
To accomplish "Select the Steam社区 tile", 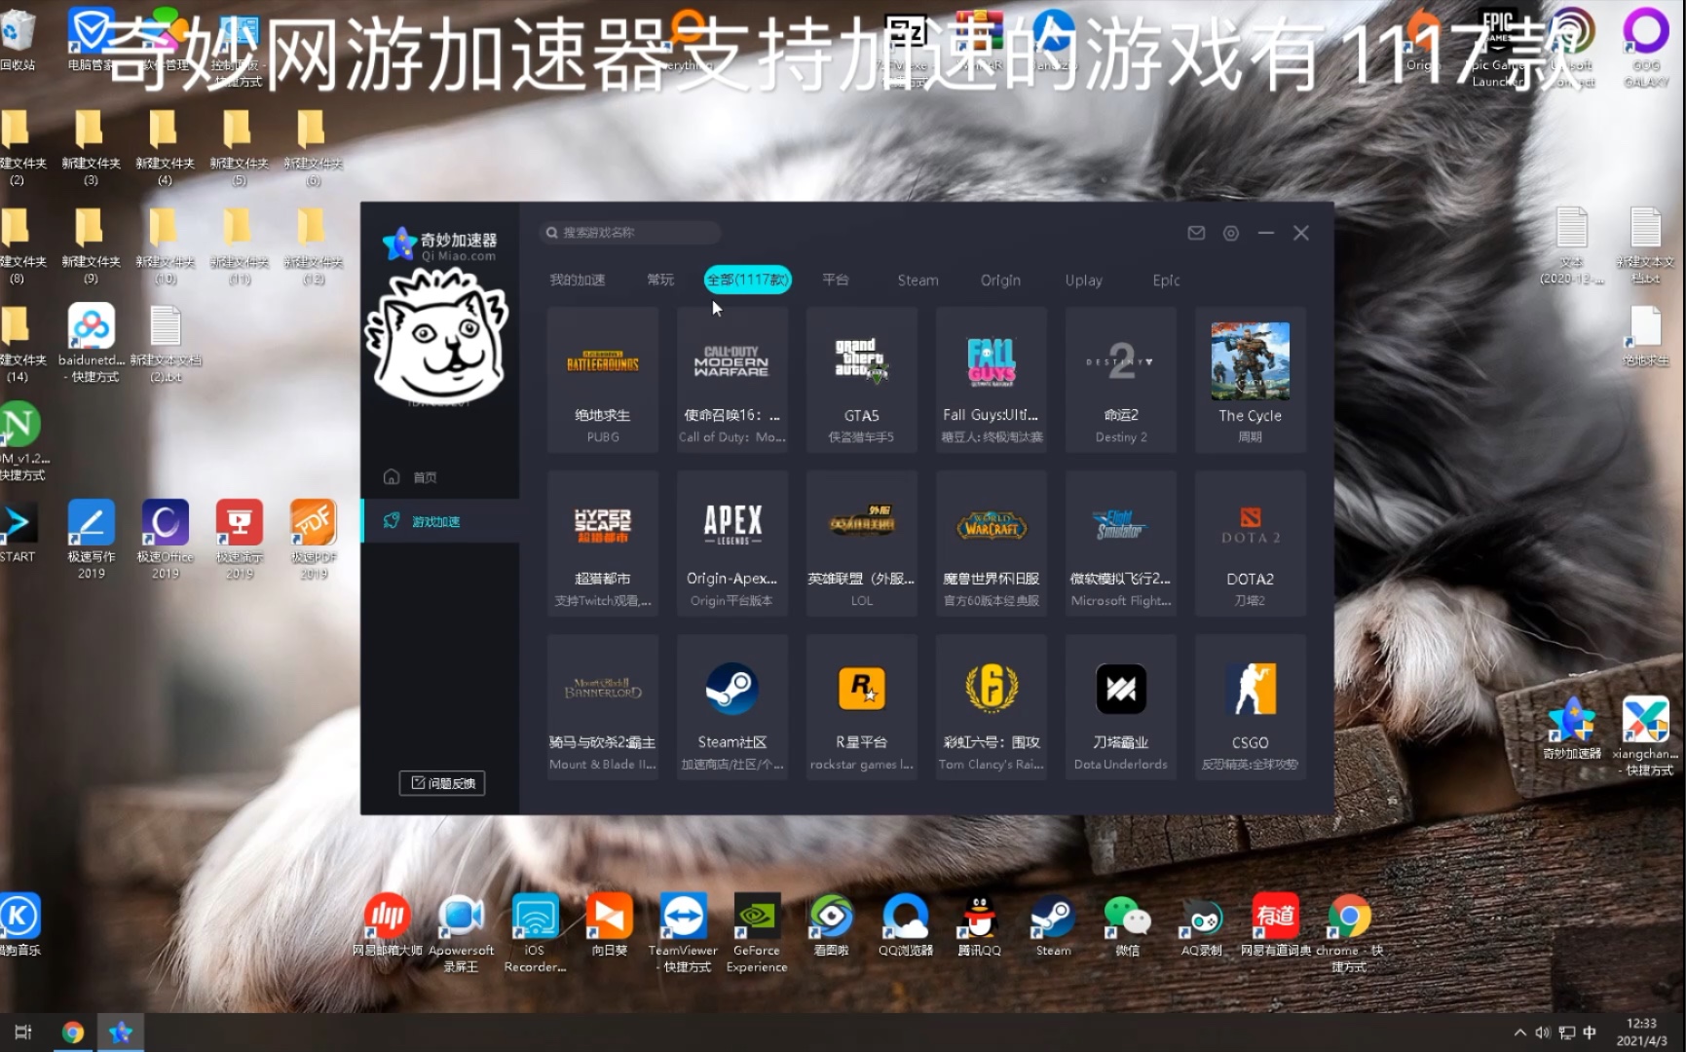I will point(731,707).
